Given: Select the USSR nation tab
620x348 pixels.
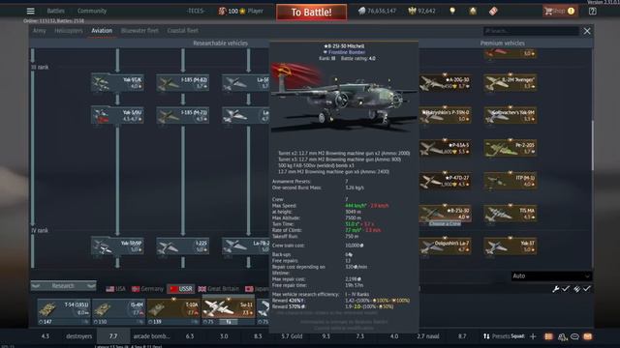Looking at the screenshot, I should pyautogui.click(x=181, y=289).
